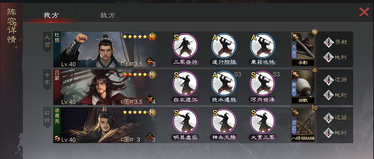Switch to the 敌方 tab
The image size is (374, 159).
coord(108,15)
